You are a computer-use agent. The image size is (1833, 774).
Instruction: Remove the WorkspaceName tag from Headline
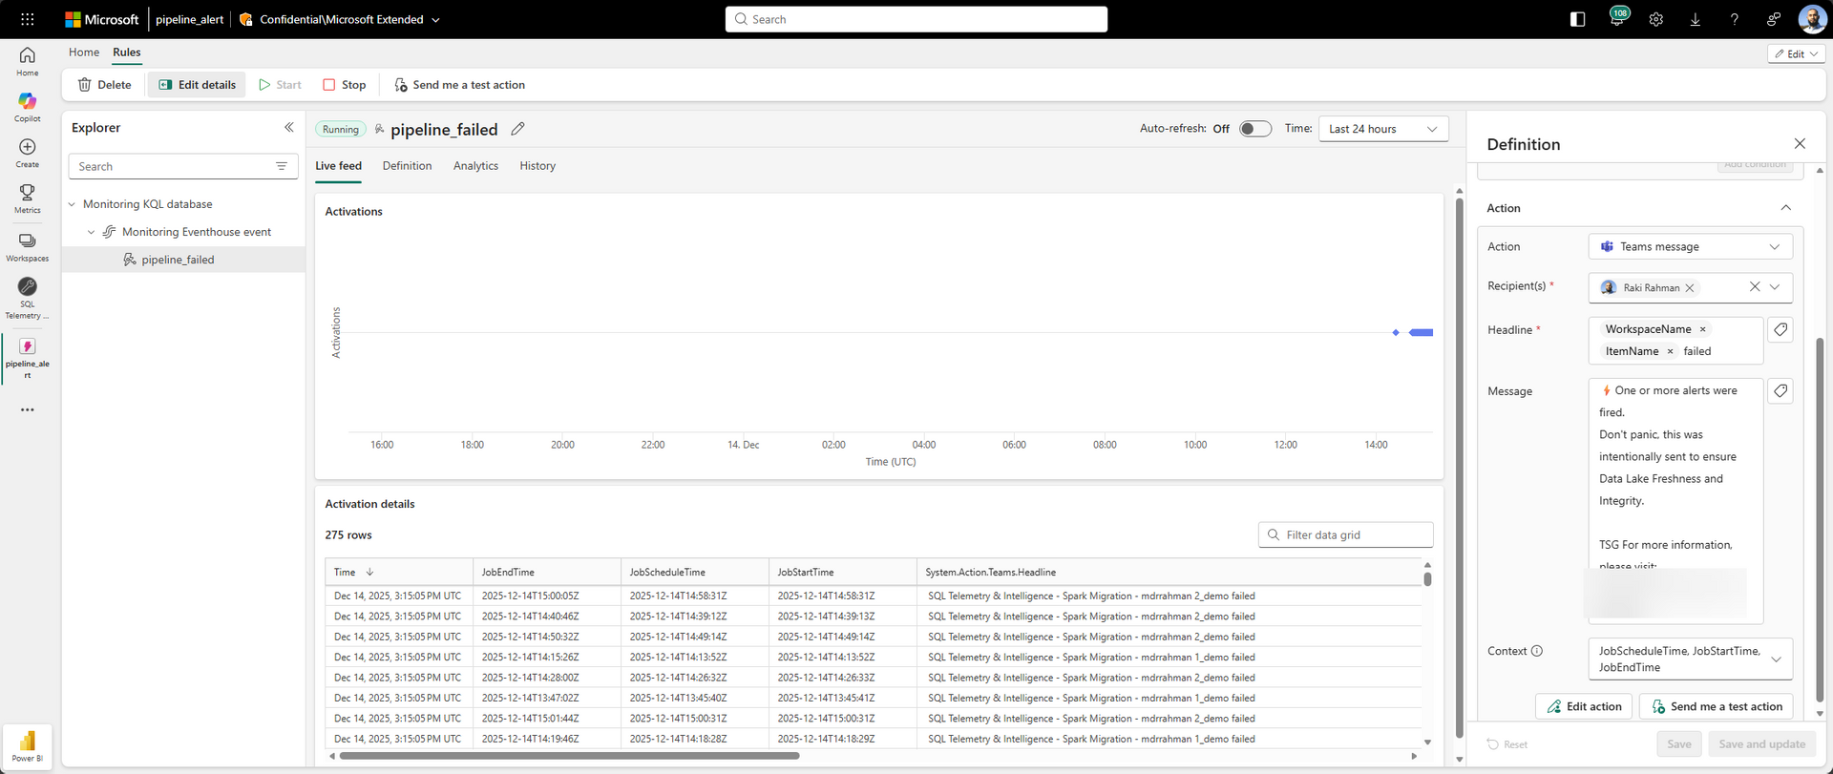point(1702,329)
